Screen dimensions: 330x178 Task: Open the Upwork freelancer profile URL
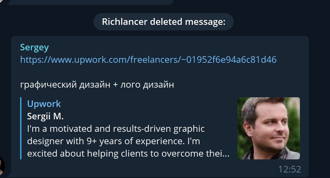pyautogui.click(x=148, y=60)
